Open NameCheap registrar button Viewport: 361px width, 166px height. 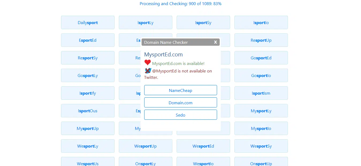click(x=180, y=90)
